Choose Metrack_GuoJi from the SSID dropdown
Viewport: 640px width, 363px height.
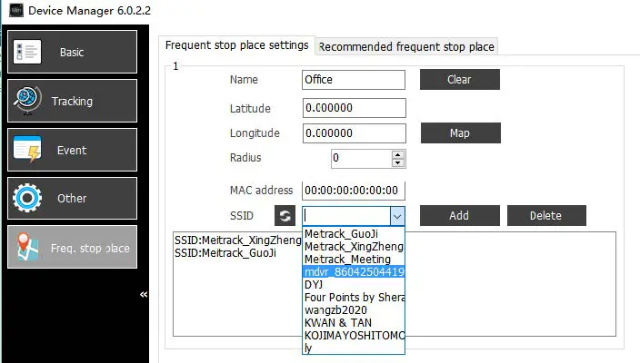(354, 234)
